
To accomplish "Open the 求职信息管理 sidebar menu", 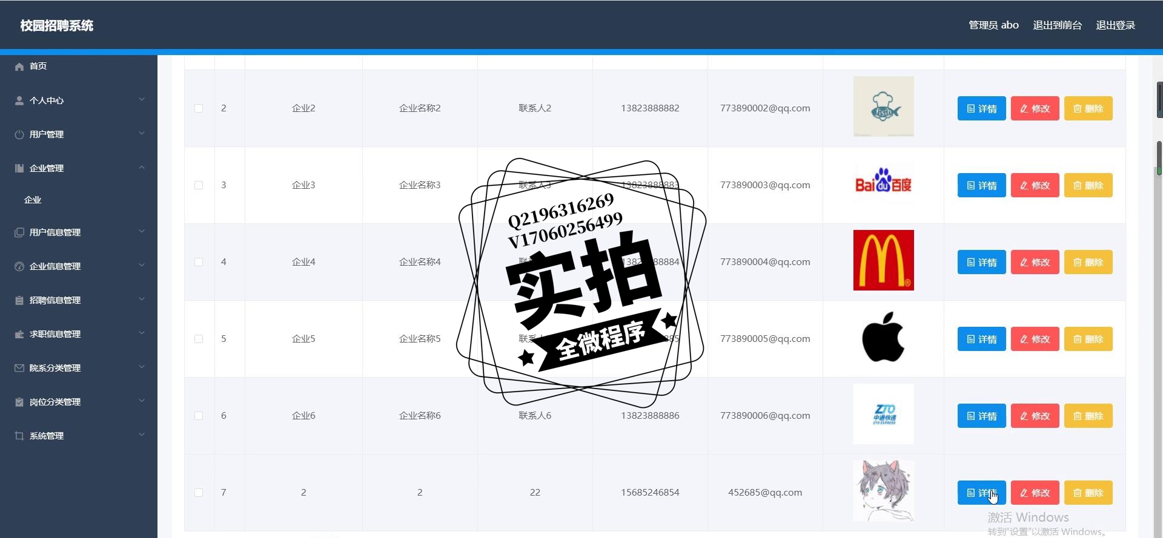I will tap(79, 334).
